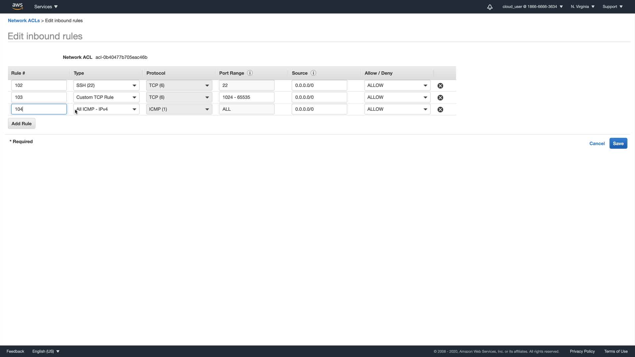Open cloud_user account menu

coord(532,7)
